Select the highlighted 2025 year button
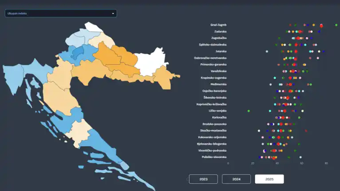The image size is (340, 191). [269, 179]
